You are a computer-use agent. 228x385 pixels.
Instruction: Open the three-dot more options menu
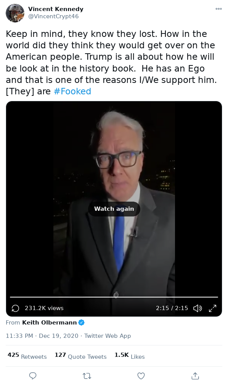coord(218,9)
